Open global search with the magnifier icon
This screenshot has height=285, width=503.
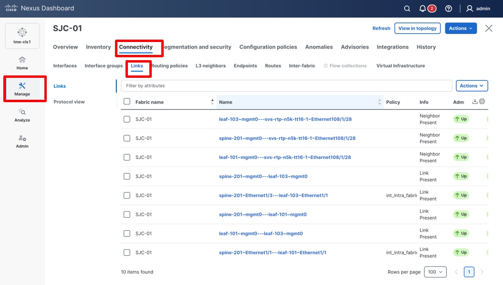coord(407,8)
